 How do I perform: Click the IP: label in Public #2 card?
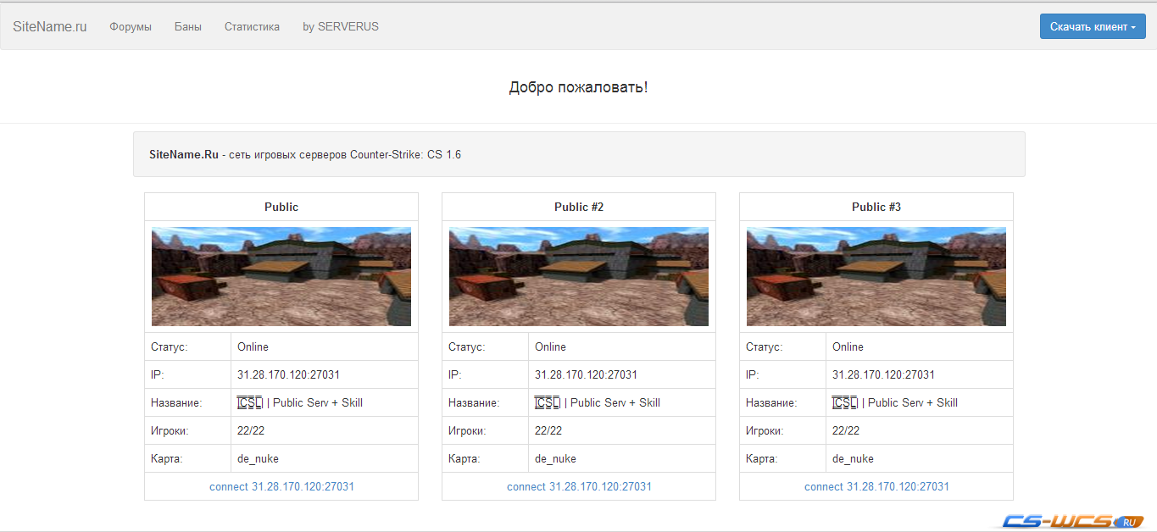(x=454, y=374)
